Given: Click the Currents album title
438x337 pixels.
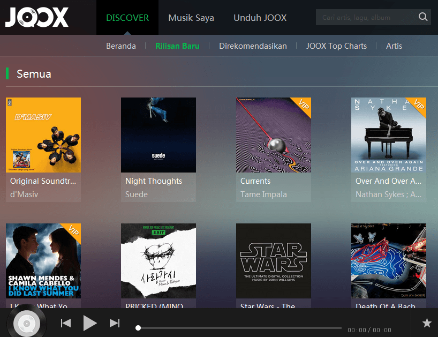Looking at the screenshot, I should [255, 181].
